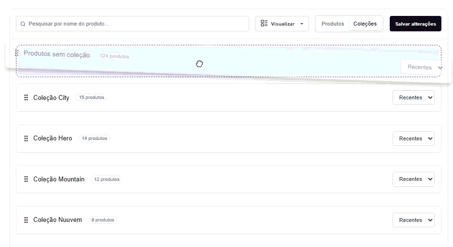
Task: Grab the Coleção Mountain drag handle
Action: click(26, 179)
